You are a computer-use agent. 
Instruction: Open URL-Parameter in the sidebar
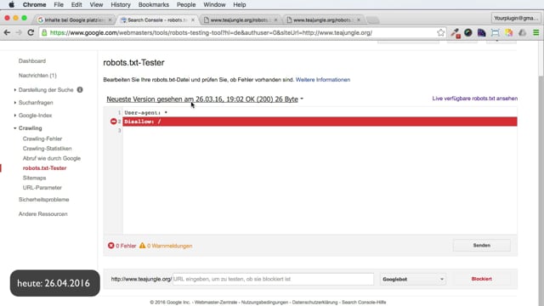tap(42, 187)
